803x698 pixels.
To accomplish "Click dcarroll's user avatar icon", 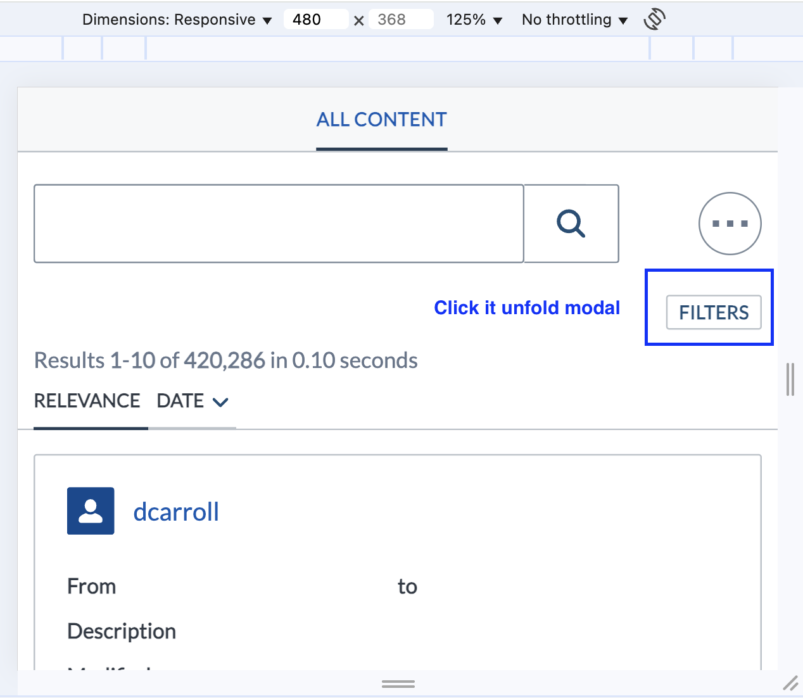I will [x=91, y=511].
